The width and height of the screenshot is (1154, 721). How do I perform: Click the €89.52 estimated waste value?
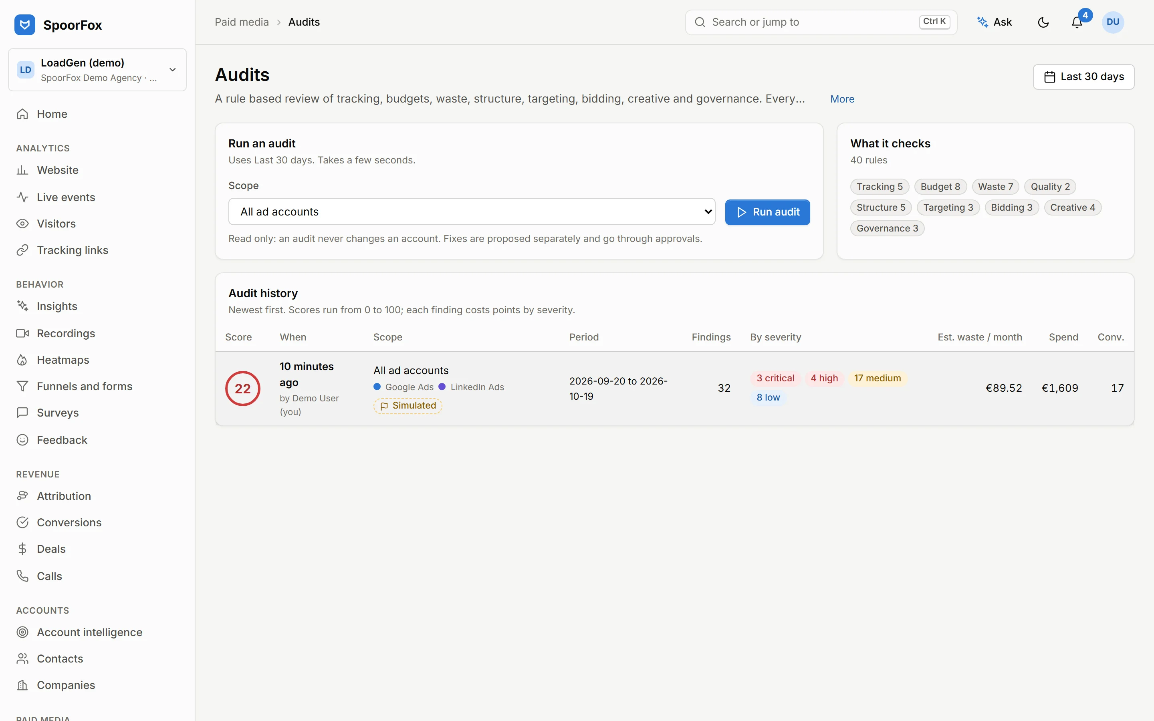[1004, 388]
